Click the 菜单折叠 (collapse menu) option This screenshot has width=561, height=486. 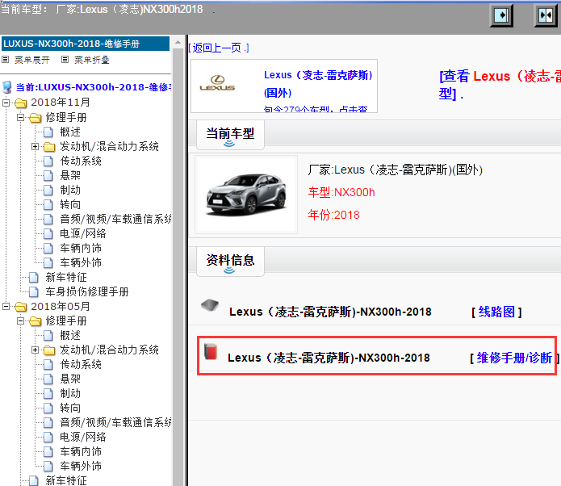(x=91, y=60)
